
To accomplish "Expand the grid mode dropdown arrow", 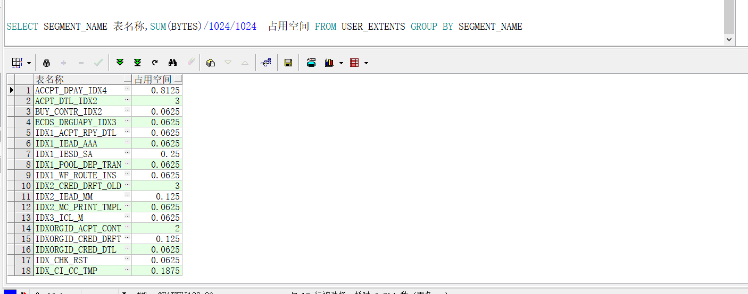I will [29, 63].
